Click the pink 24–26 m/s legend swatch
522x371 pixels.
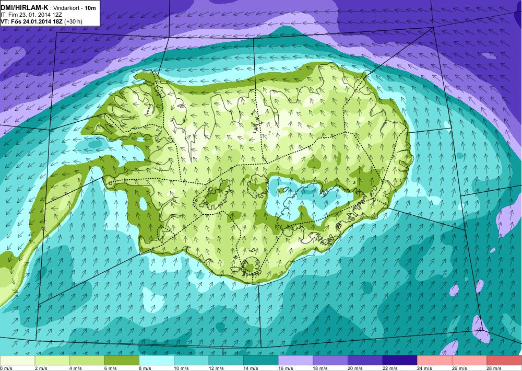pos(435,361)
